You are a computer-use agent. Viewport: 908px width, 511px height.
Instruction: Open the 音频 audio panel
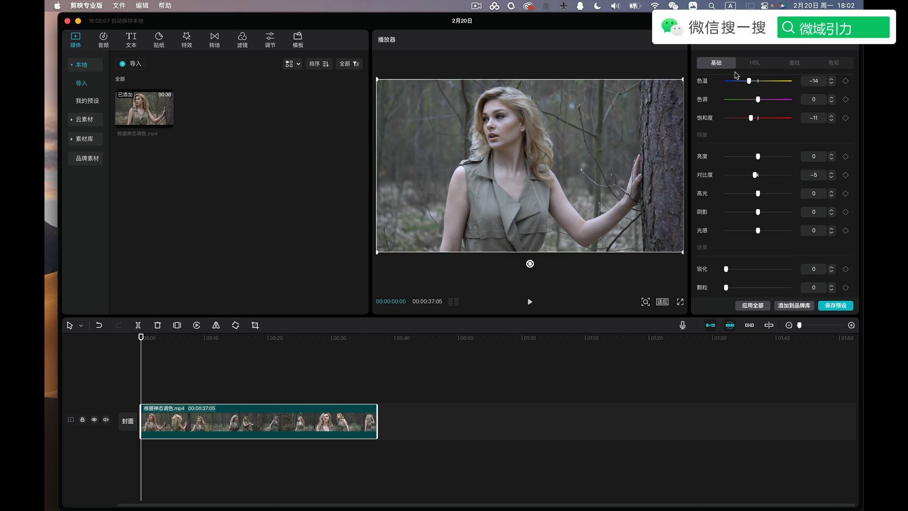[103, 40]
